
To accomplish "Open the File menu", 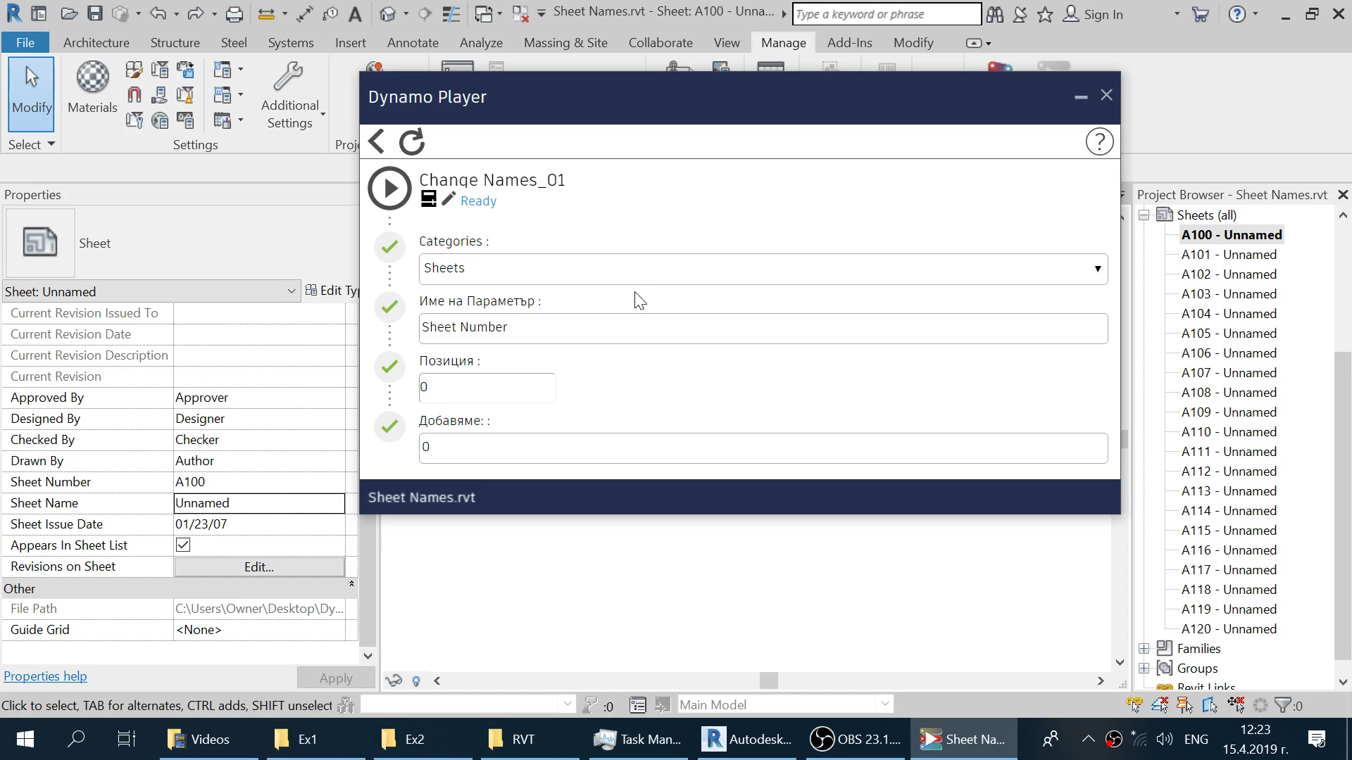I will click(x=25, y=43).
